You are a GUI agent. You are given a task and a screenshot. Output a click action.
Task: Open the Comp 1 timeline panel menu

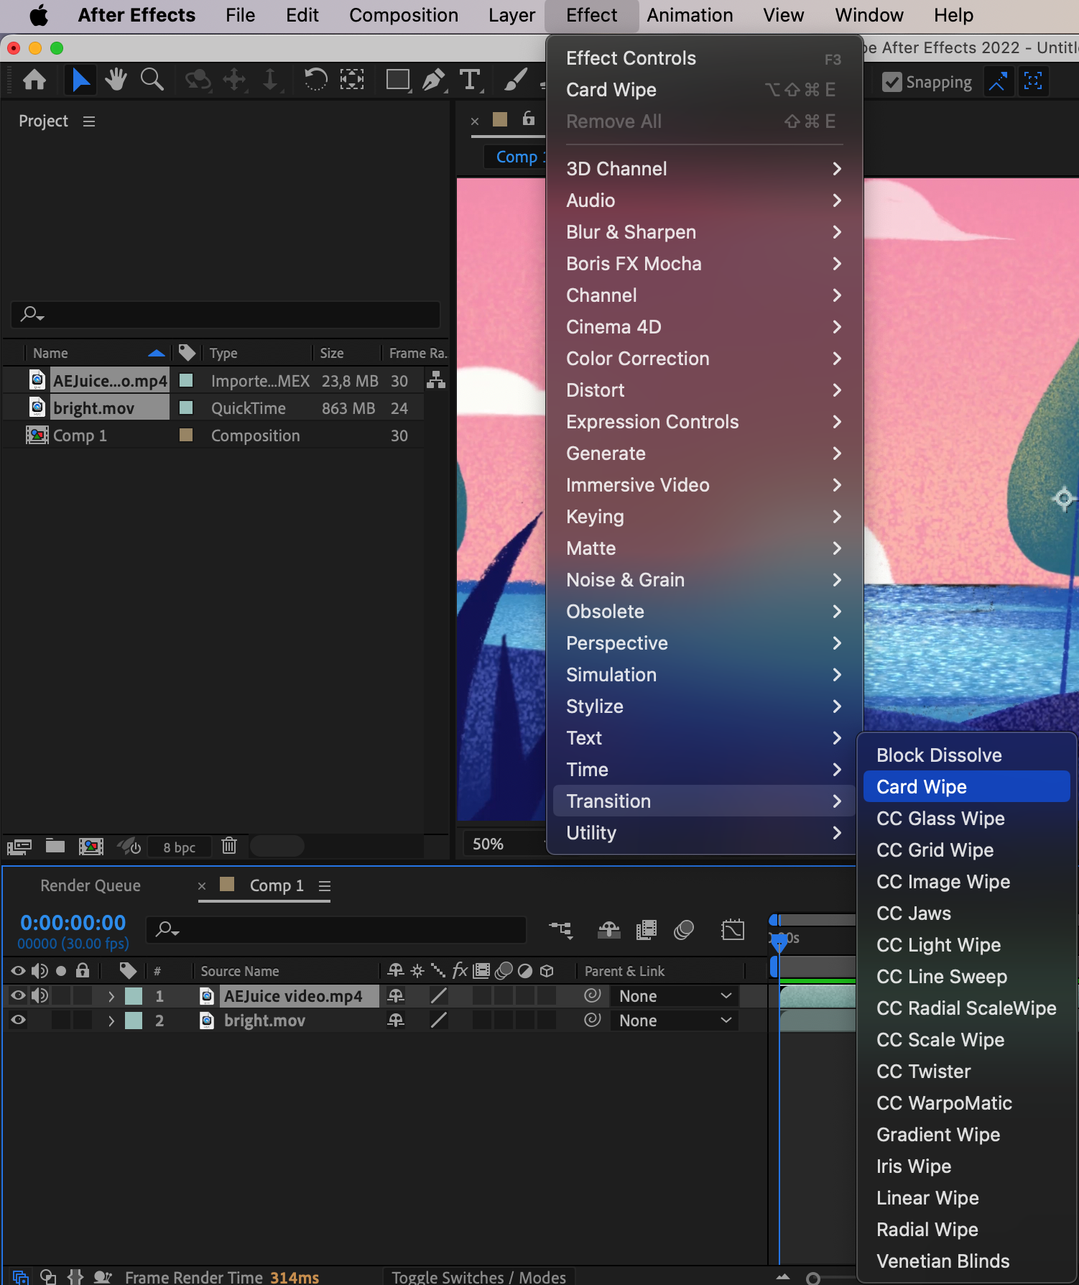[325, 886]
